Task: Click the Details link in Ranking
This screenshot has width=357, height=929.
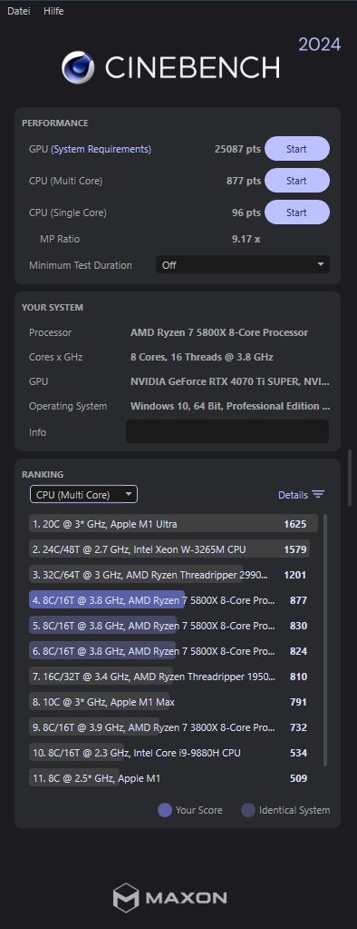Action: 293,495
